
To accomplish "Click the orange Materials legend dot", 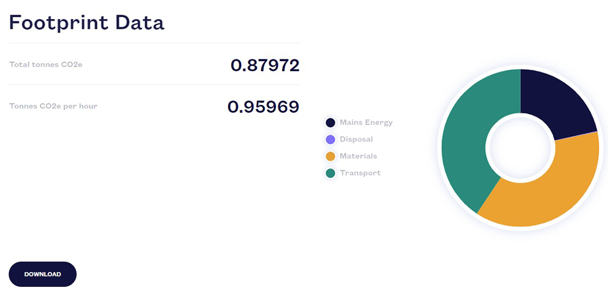I will pos(330,156).
